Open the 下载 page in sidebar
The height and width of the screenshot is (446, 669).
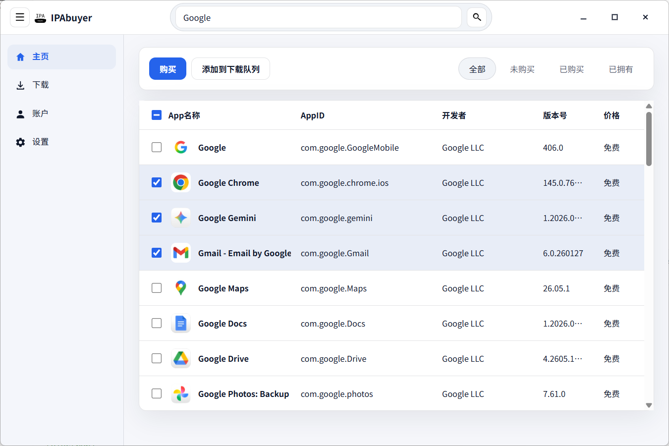[x=40, y=85]
